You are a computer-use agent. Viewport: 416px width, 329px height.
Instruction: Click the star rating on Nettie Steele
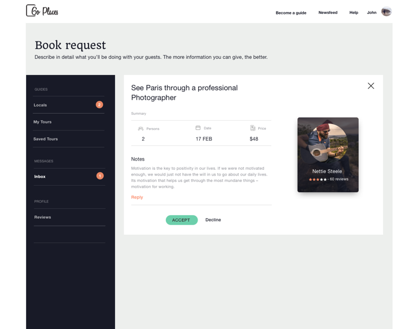point(318,180)
